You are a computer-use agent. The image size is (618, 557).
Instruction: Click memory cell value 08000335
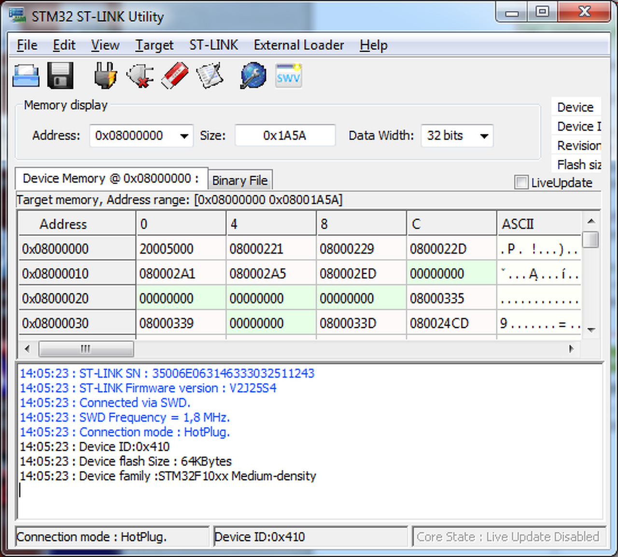coord(452,298)
